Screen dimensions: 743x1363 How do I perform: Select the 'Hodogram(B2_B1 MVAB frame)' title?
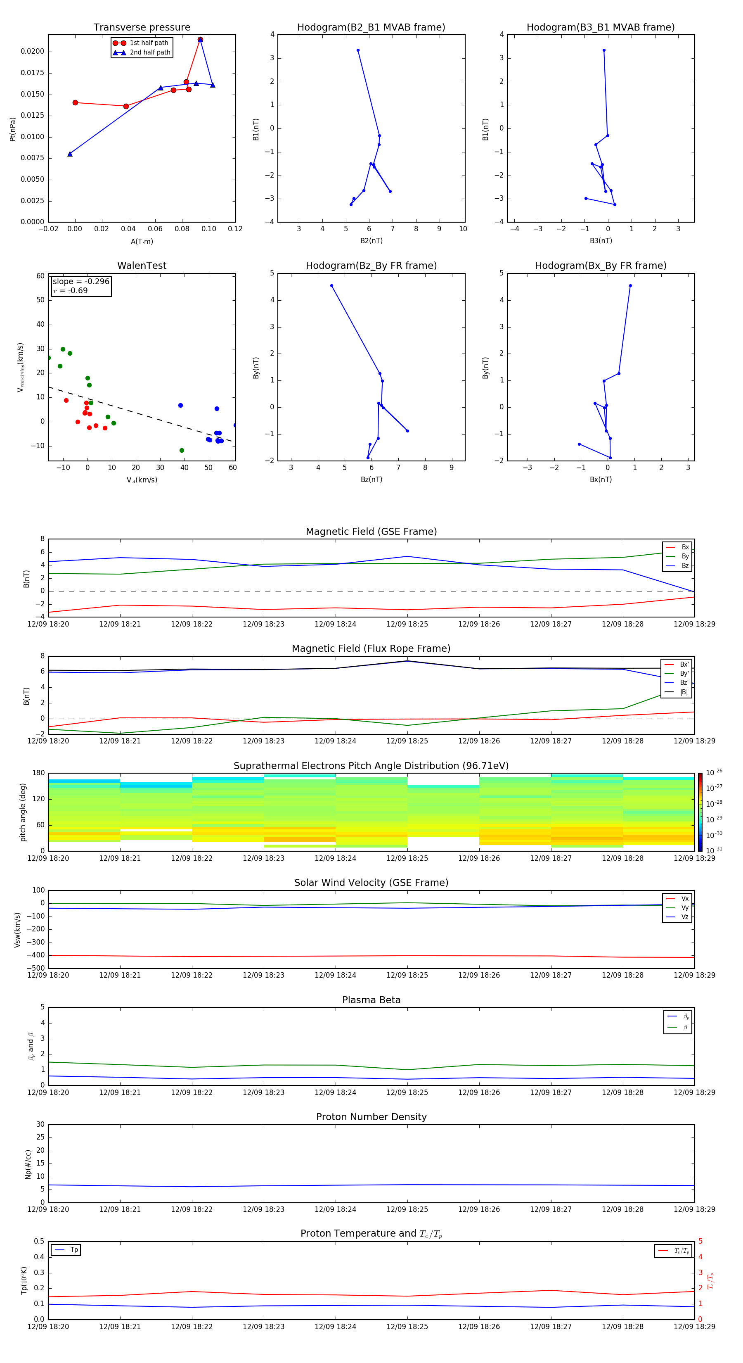371,28
